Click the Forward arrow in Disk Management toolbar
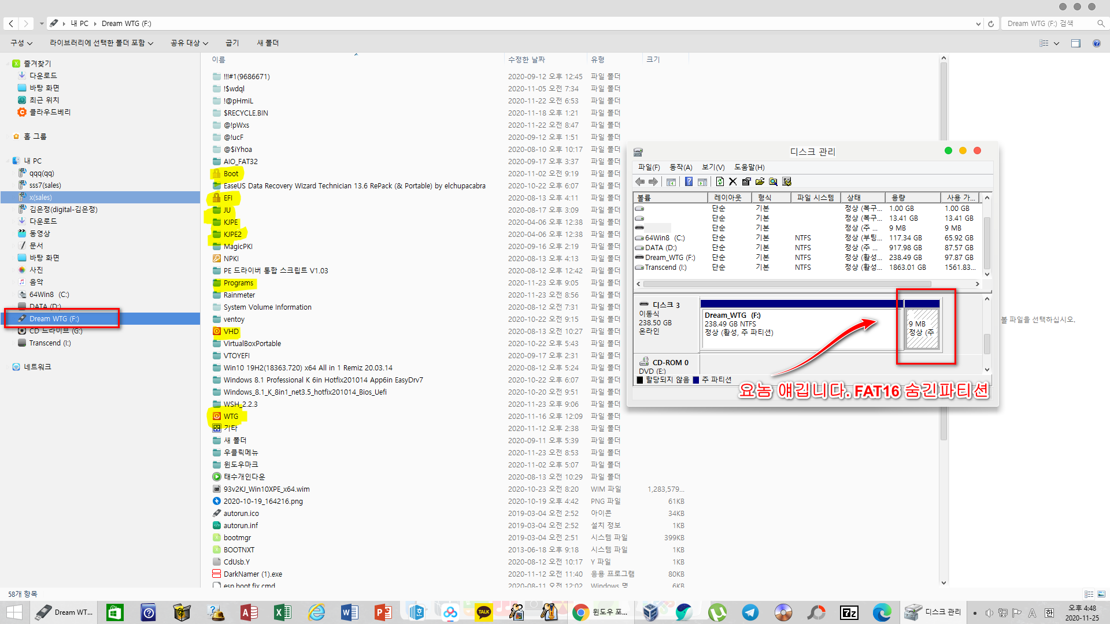Viewport: 1110px width, 624px height. click(653, 182)
